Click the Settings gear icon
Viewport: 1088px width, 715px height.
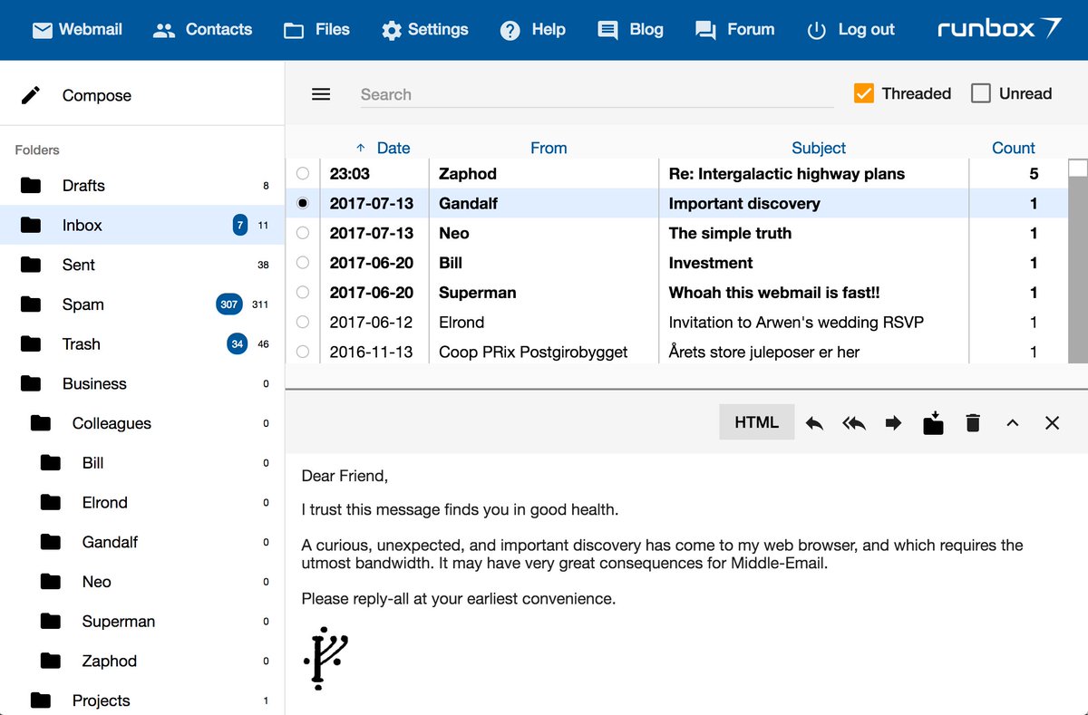click(391, 30)
